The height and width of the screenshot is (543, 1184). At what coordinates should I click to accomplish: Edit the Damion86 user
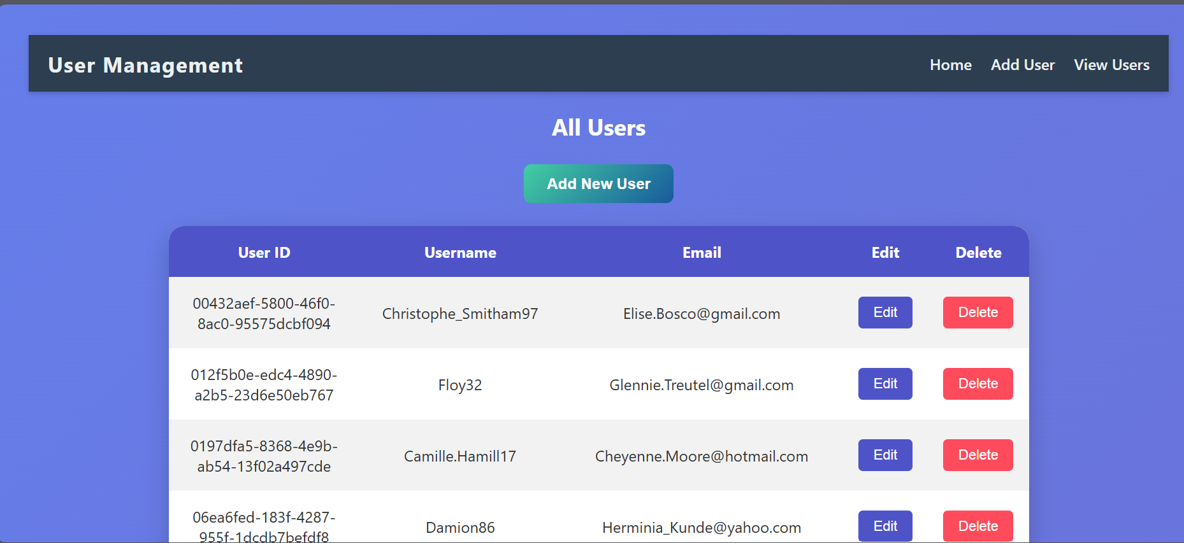(x=884, y=526)
